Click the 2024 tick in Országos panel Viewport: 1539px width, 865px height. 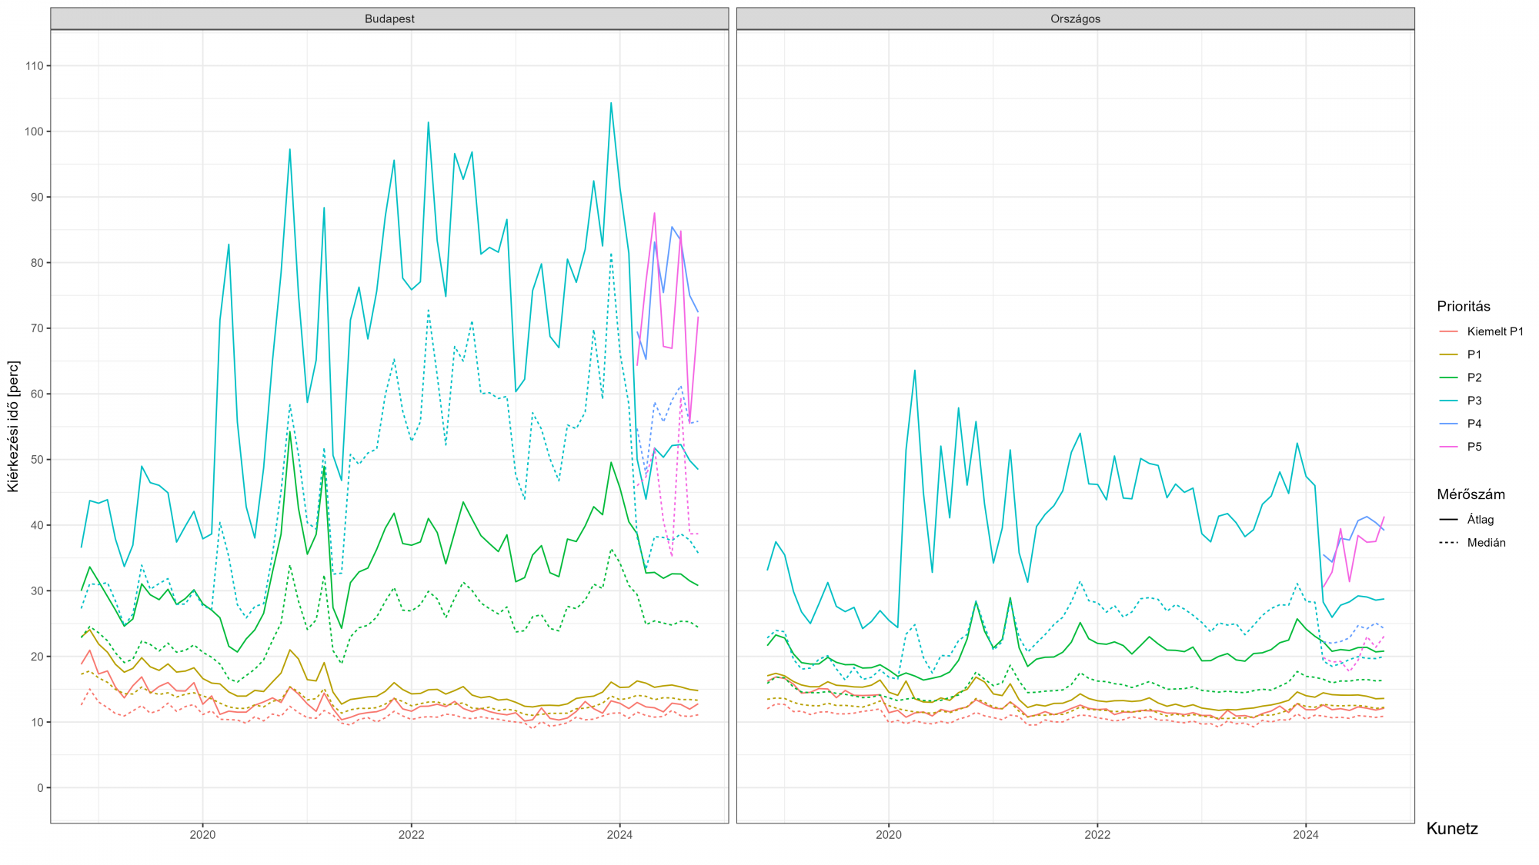(x=1305, y=834)
